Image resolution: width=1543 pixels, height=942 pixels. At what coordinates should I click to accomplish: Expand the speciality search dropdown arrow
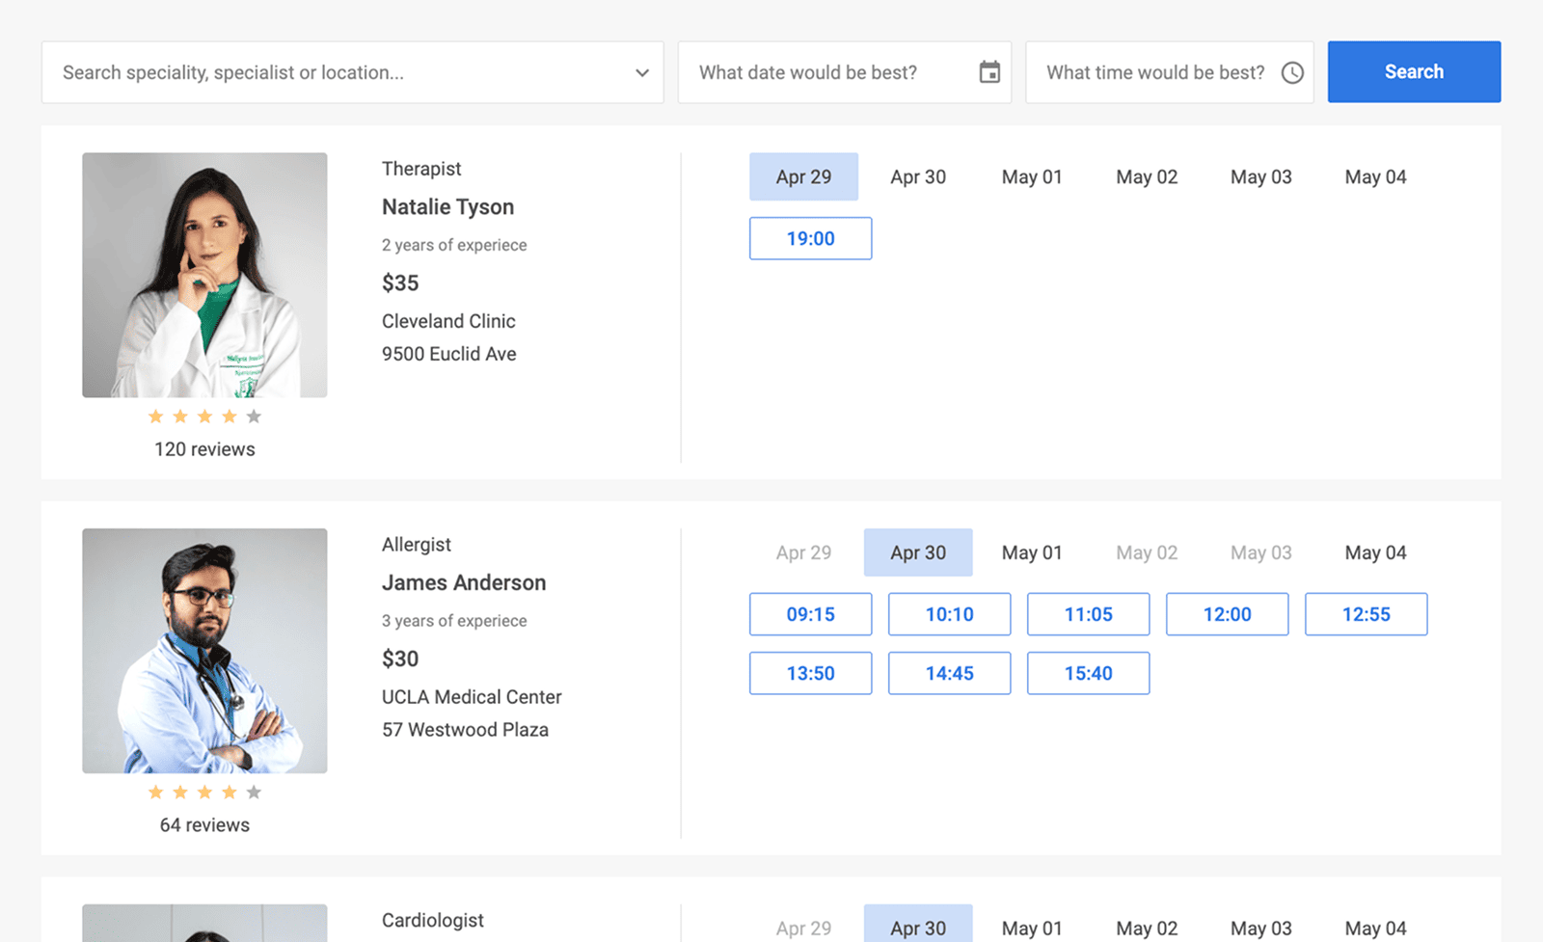(642, 72)
